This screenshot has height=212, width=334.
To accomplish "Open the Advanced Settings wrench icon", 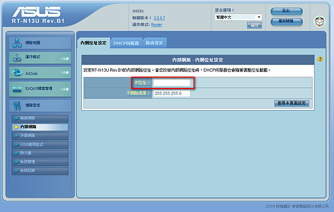I will [17, 106].
